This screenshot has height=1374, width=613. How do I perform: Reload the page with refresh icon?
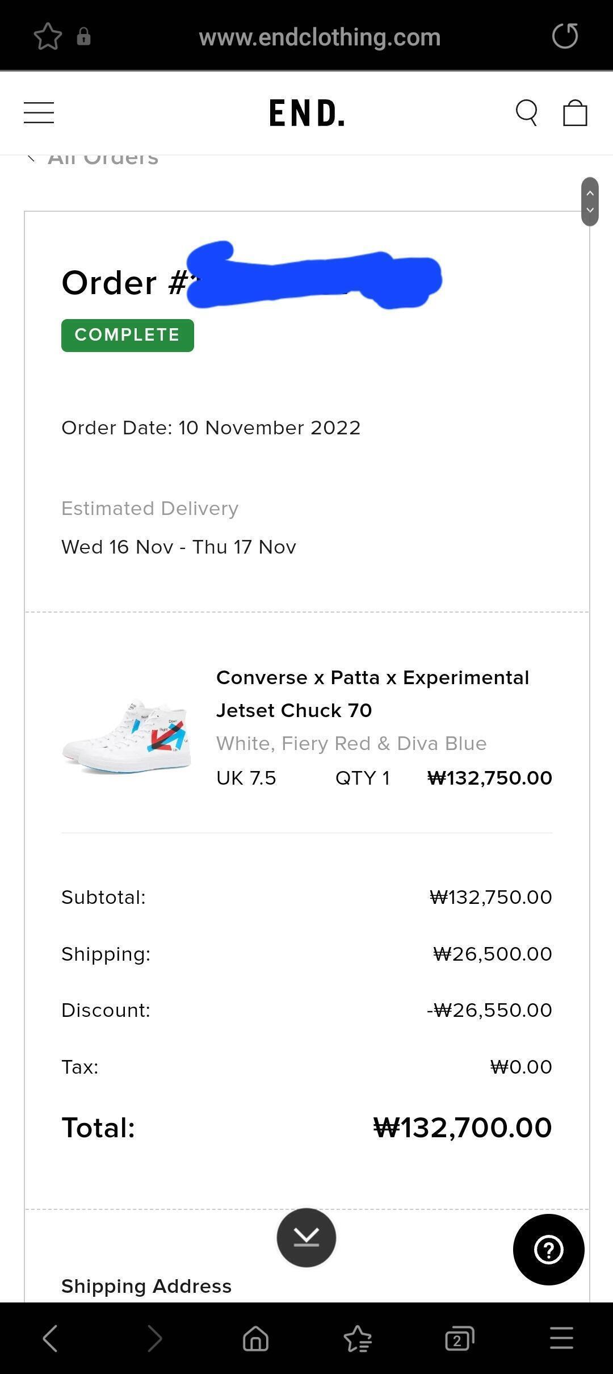(x=565, y=36)
